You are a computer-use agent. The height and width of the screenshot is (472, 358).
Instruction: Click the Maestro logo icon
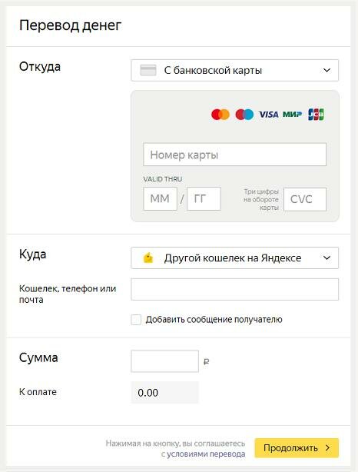point(244,115)
